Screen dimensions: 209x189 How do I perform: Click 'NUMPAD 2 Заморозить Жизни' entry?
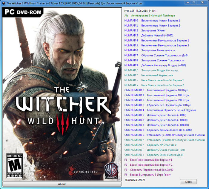click(x=145, y=30)
